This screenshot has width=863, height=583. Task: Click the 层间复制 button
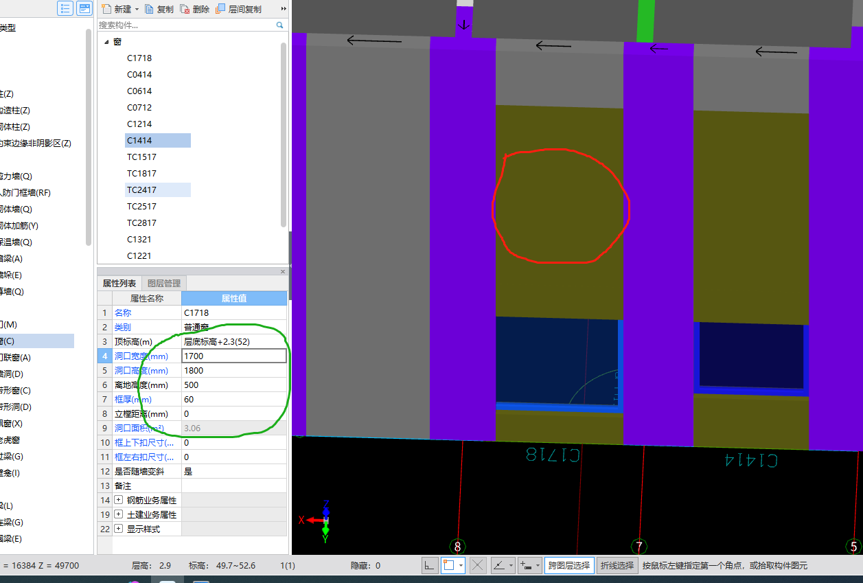(239, 9)
